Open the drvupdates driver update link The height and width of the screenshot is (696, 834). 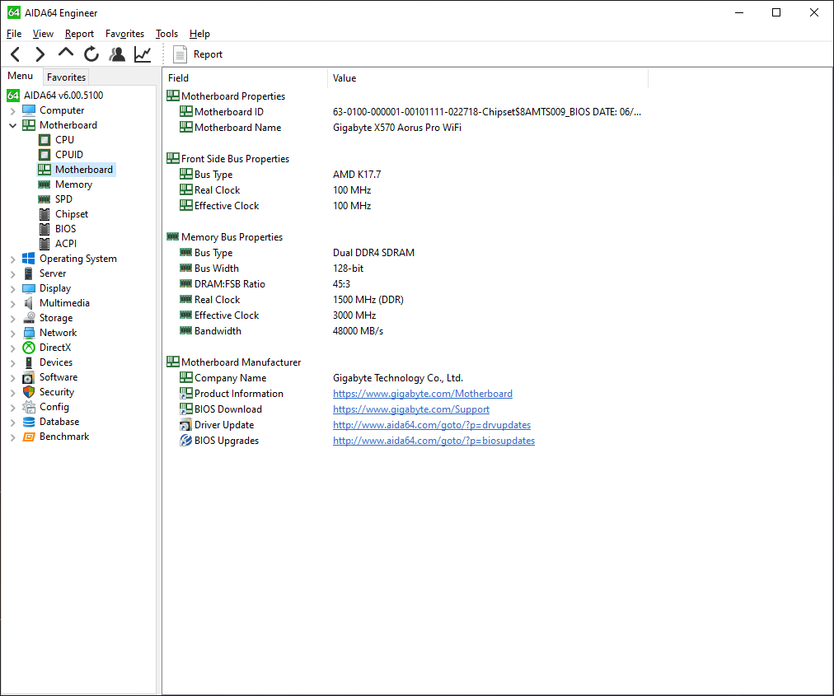(x=431, y=425)
